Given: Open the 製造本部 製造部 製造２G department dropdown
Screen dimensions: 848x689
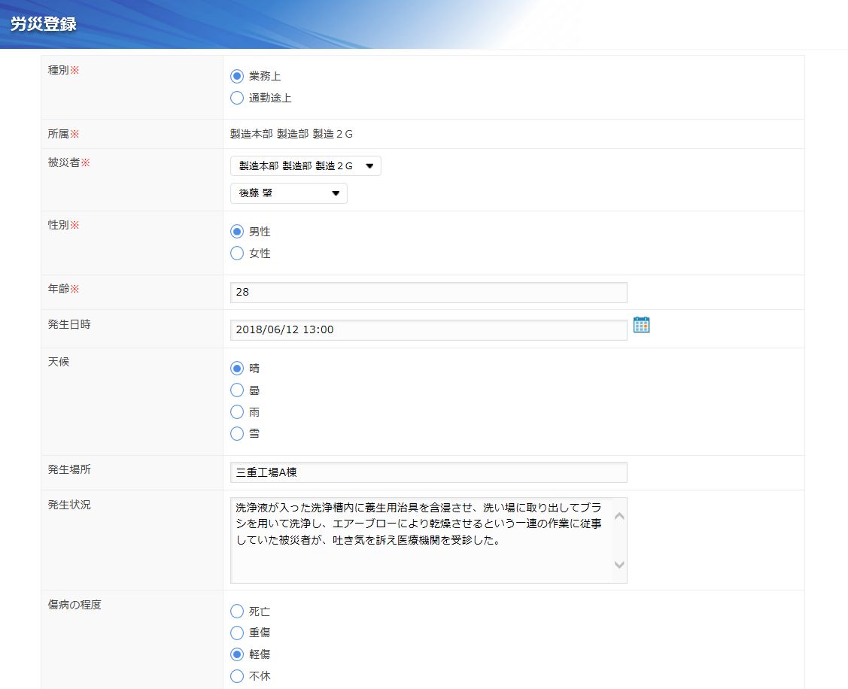Looking at the screenshot, I should tap(305, 166).
